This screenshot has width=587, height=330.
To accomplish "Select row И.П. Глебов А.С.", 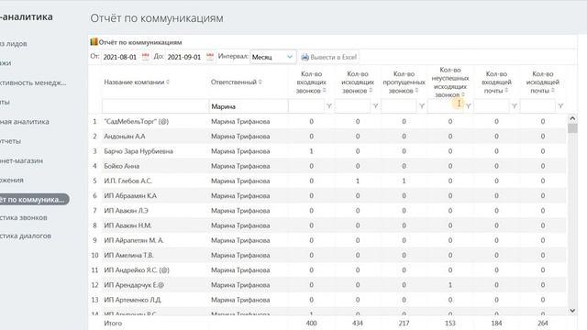I will point(327,181).
